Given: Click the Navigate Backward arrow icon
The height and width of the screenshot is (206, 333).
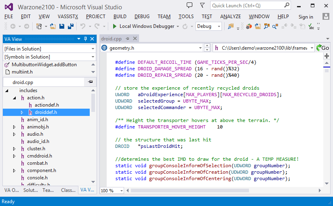Looking at the screenshot, I should (13, 26).
